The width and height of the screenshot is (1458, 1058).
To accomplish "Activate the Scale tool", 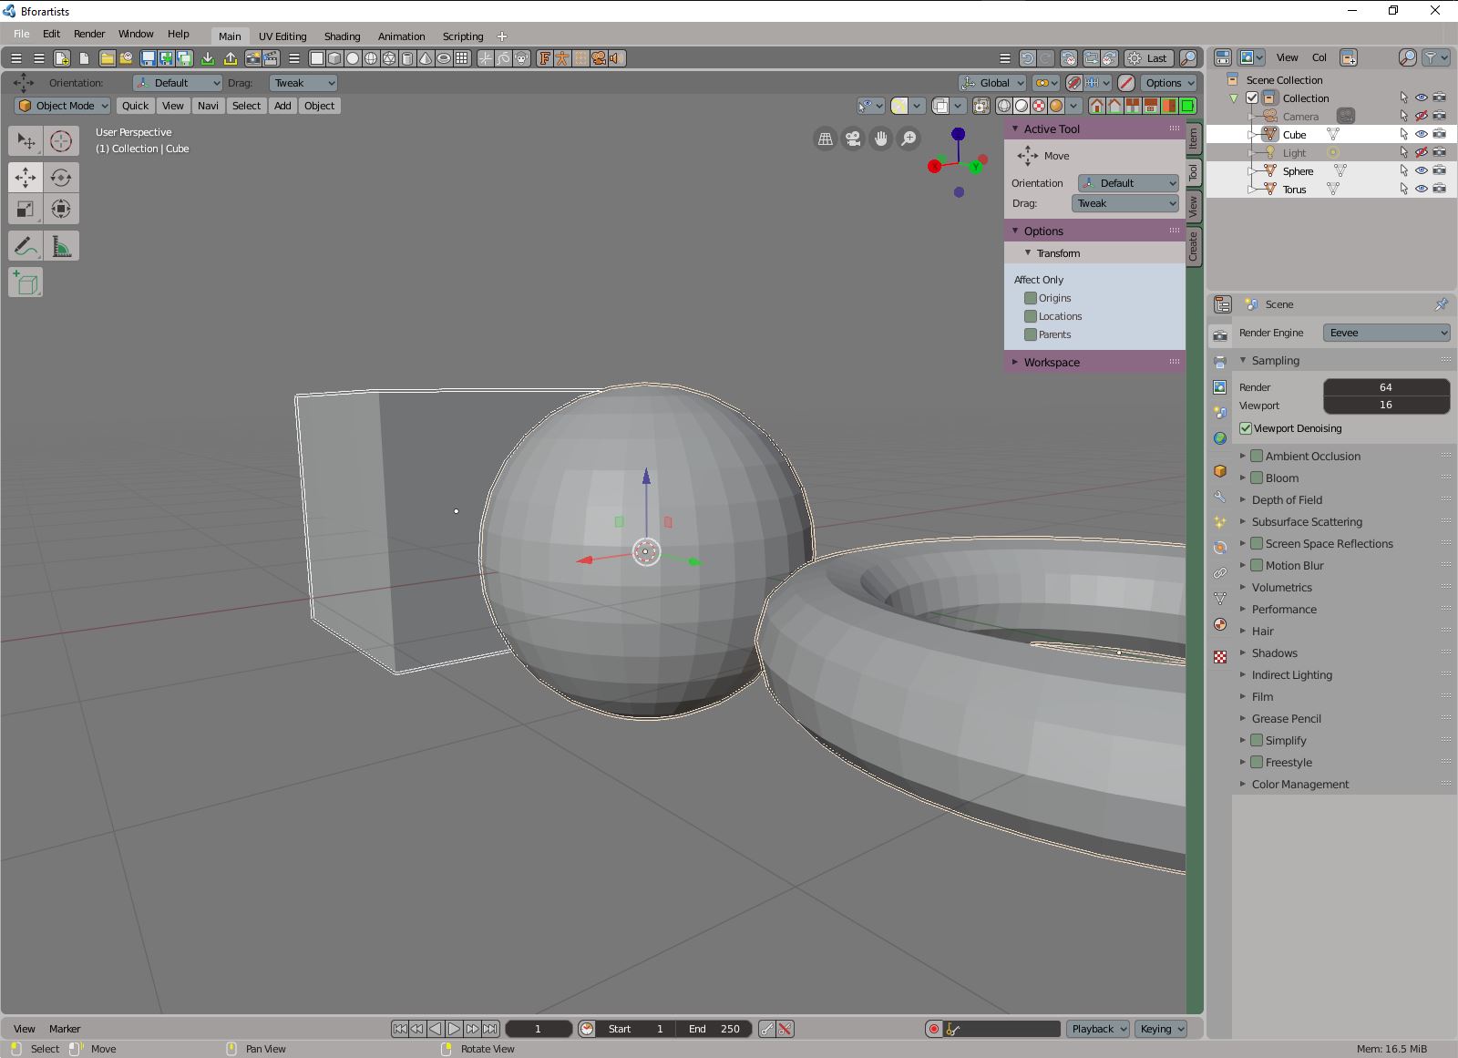I will point(26,208).
